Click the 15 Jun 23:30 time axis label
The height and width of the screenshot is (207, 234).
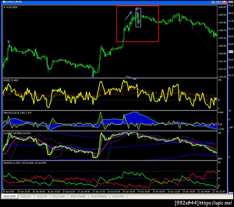(x=24, y=192)
